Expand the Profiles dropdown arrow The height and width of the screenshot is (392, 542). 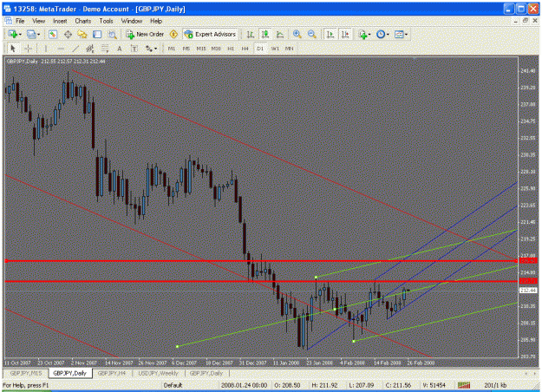tap(39, 35)
